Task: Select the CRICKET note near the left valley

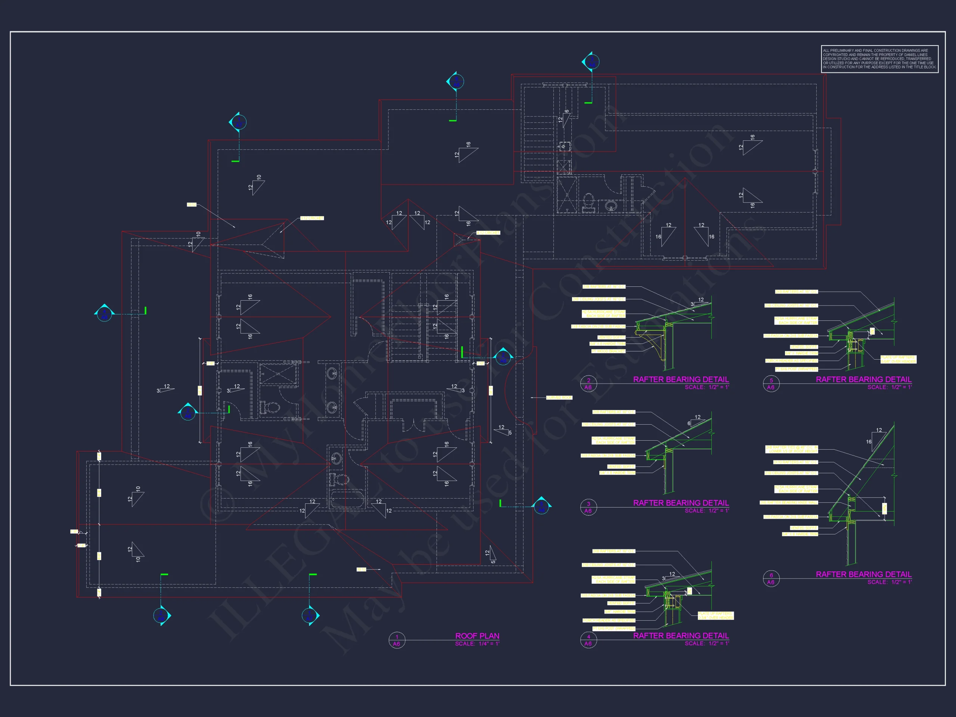Action: [x=311, y=218]
